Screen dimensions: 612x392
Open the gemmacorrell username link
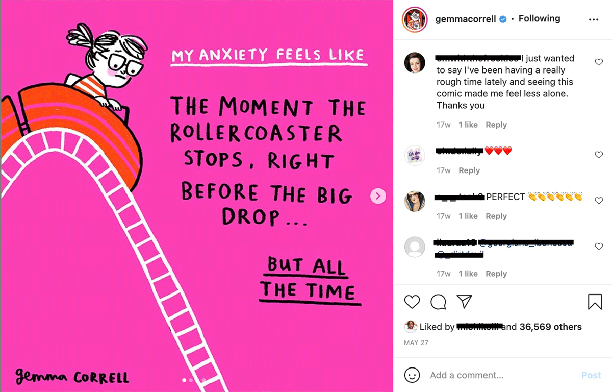(x=465, y=19)
